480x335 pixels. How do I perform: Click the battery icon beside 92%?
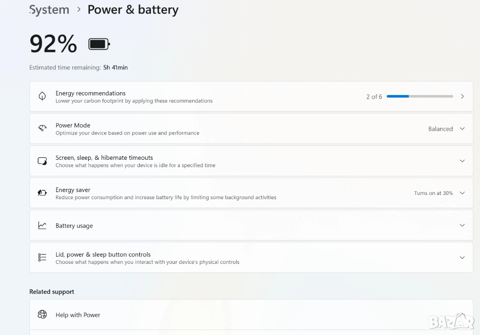[99, 45]
